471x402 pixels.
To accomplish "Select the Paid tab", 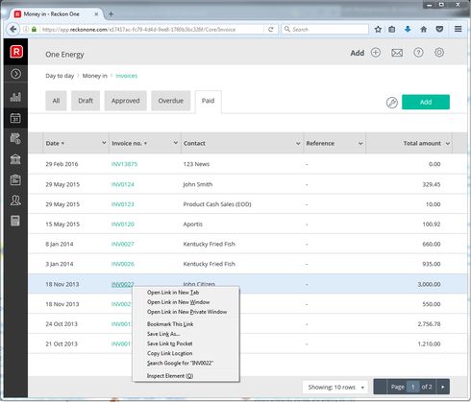I will [208, 101].
